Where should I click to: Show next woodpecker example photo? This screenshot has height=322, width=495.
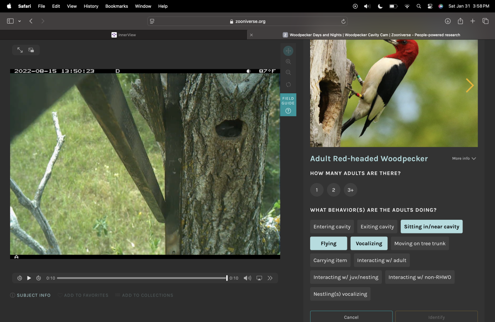pyautogui.click(x=469, y=86)
